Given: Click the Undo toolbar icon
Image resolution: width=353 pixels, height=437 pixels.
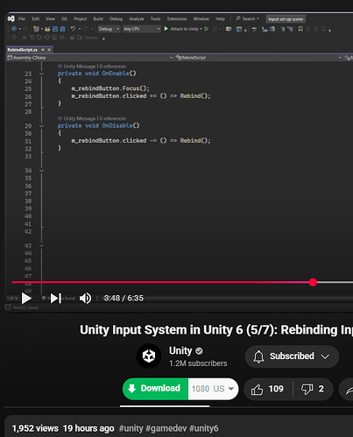Looking at the screenshot, I should click(73, 29).
